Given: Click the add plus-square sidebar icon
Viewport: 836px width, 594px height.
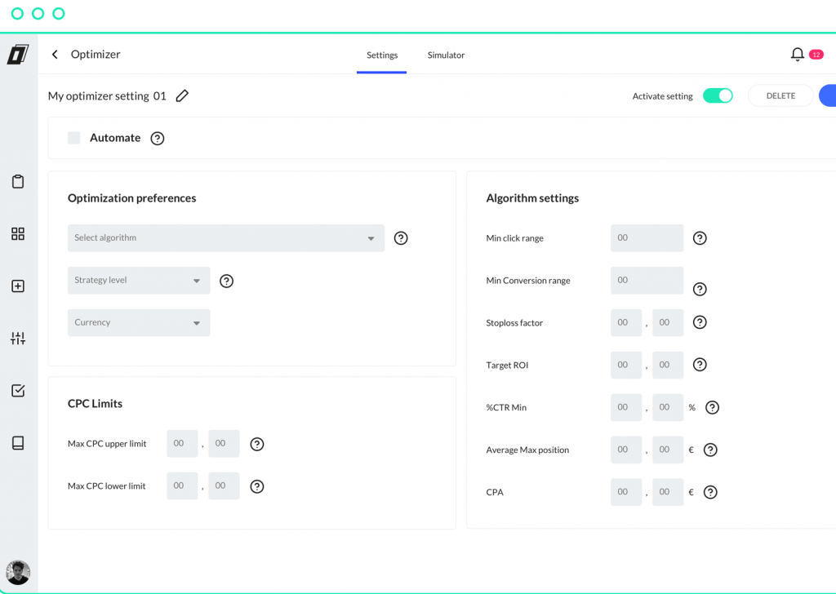Looking at the screenshot, I should click(18, 286).
